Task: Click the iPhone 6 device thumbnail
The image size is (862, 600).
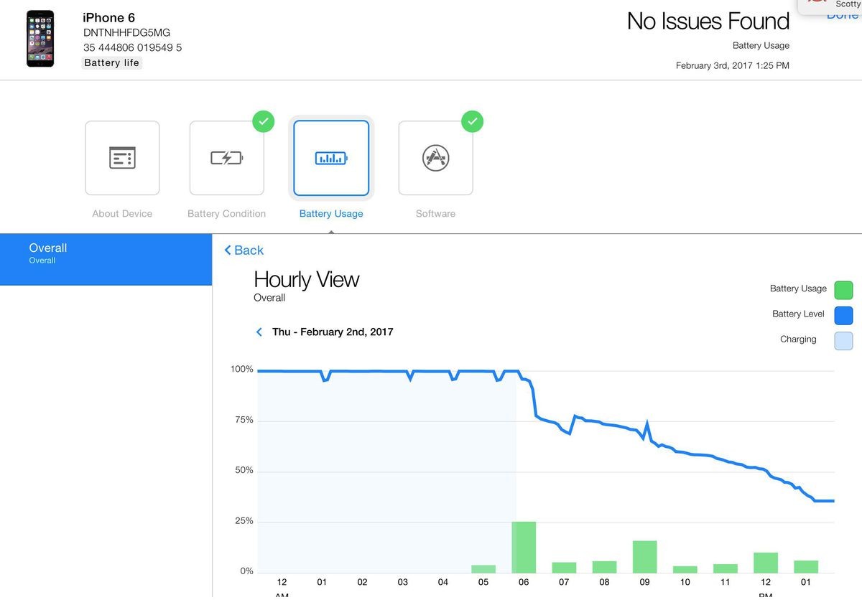Action: (x=40, y=39)
